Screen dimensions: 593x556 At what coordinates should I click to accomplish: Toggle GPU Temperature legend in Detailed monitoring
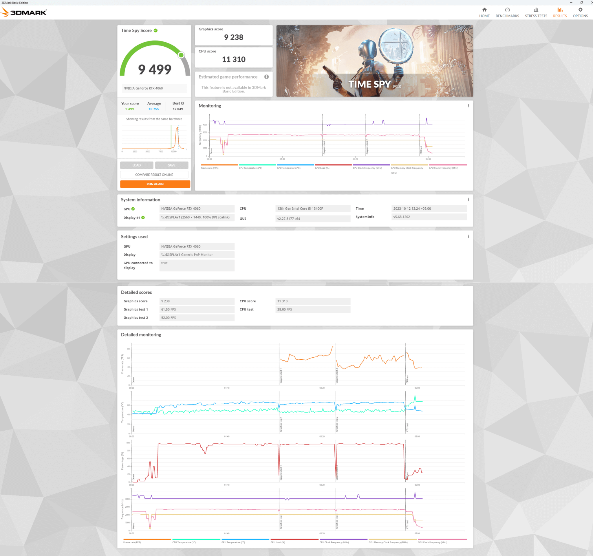(x=245, y=541)
